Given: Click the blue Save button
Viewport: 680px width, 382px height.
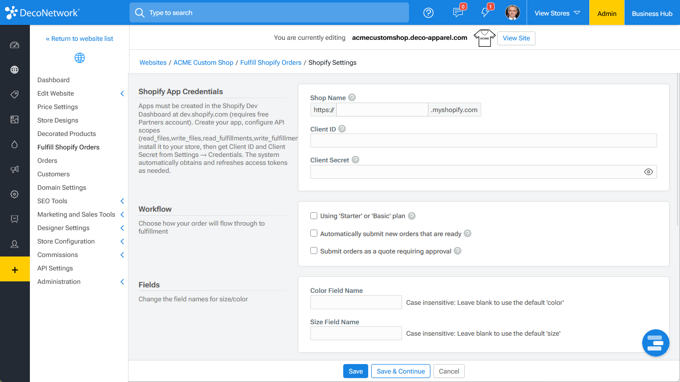Looking at the screenshot, I should click(x=356, y=371).
